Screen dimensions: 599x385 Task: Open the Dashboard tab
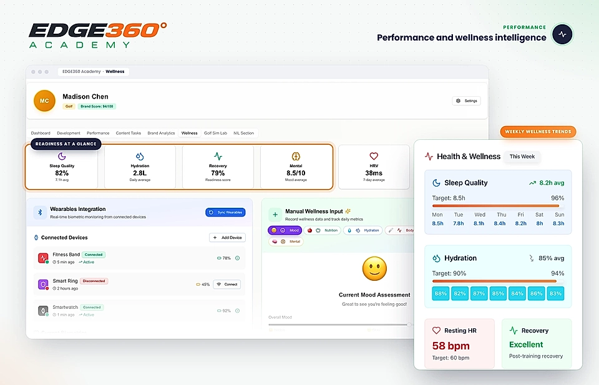[x=41, y=134]
